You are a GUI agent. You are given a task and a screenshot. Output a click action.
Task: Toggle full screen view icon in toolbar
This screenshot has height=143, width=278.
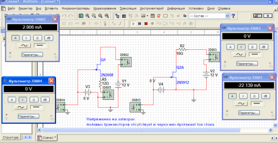(x=81, y=16)
